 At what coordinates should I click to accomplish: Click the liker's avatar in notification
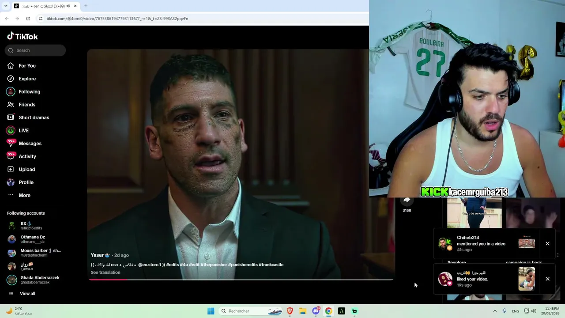[x=445, y=279]
